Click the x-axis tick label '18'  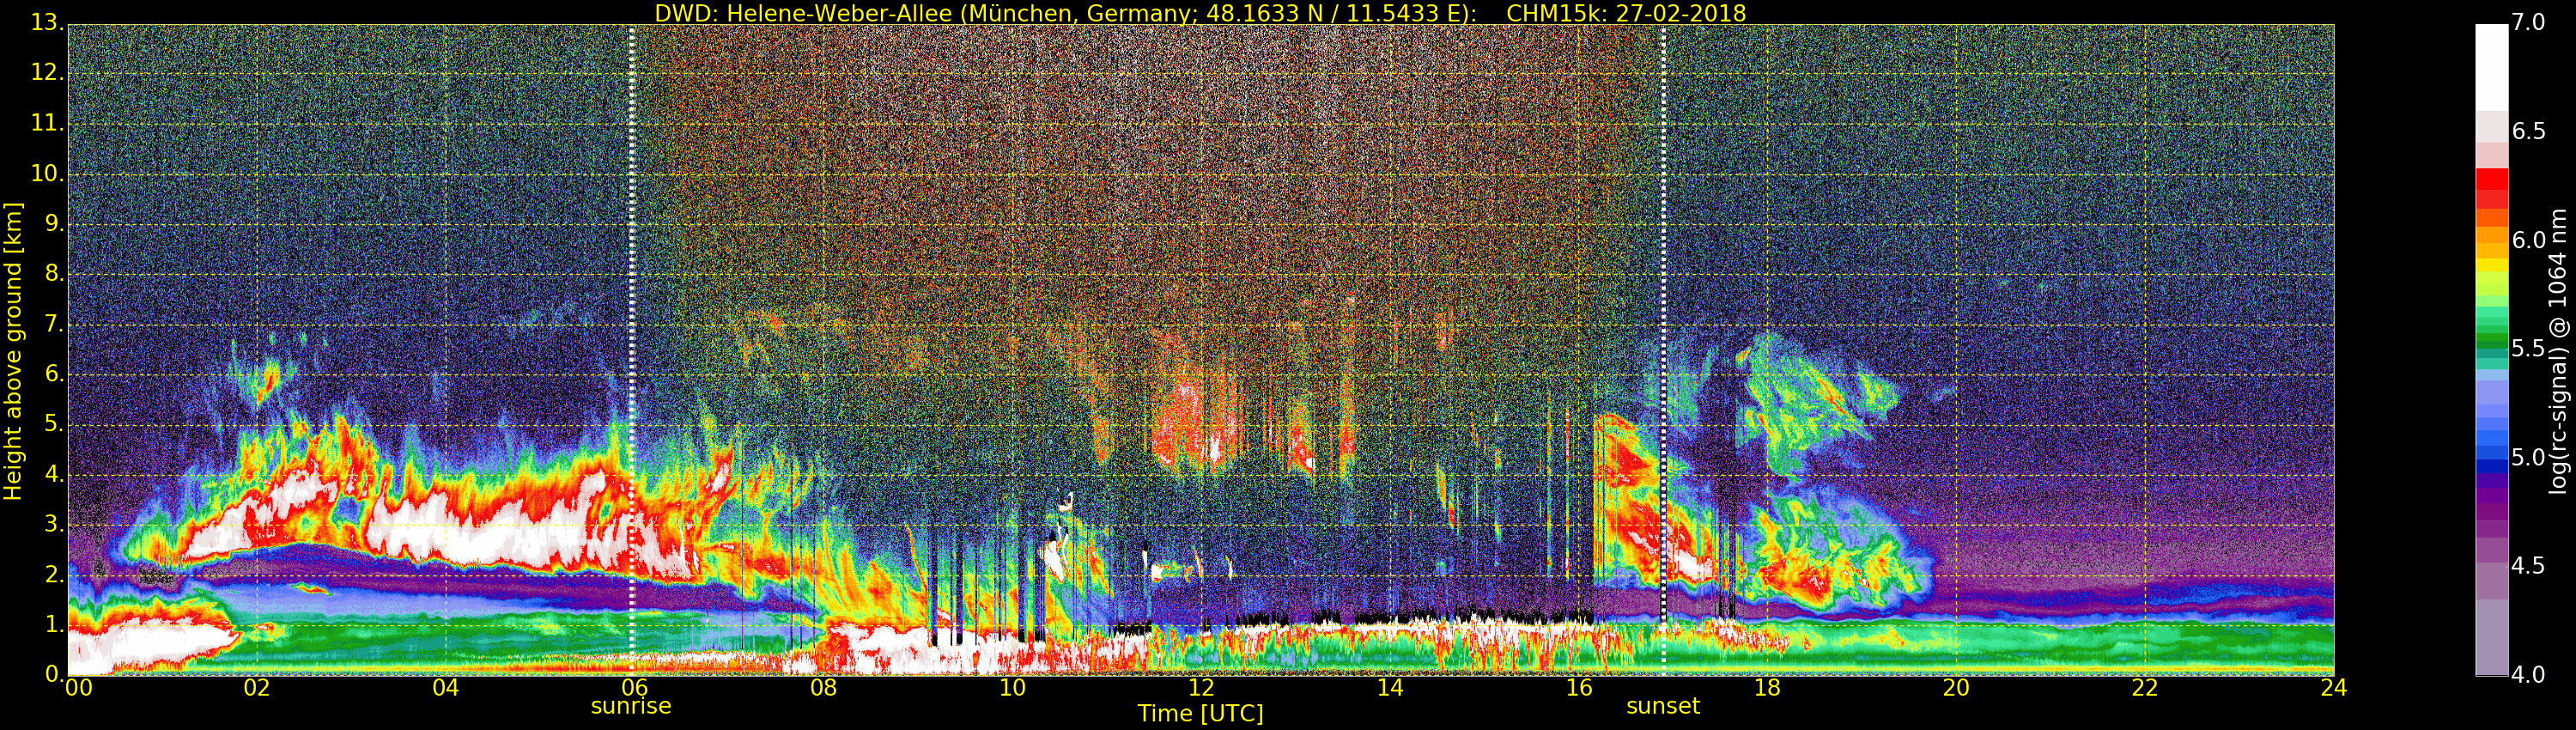(1768, 687)
